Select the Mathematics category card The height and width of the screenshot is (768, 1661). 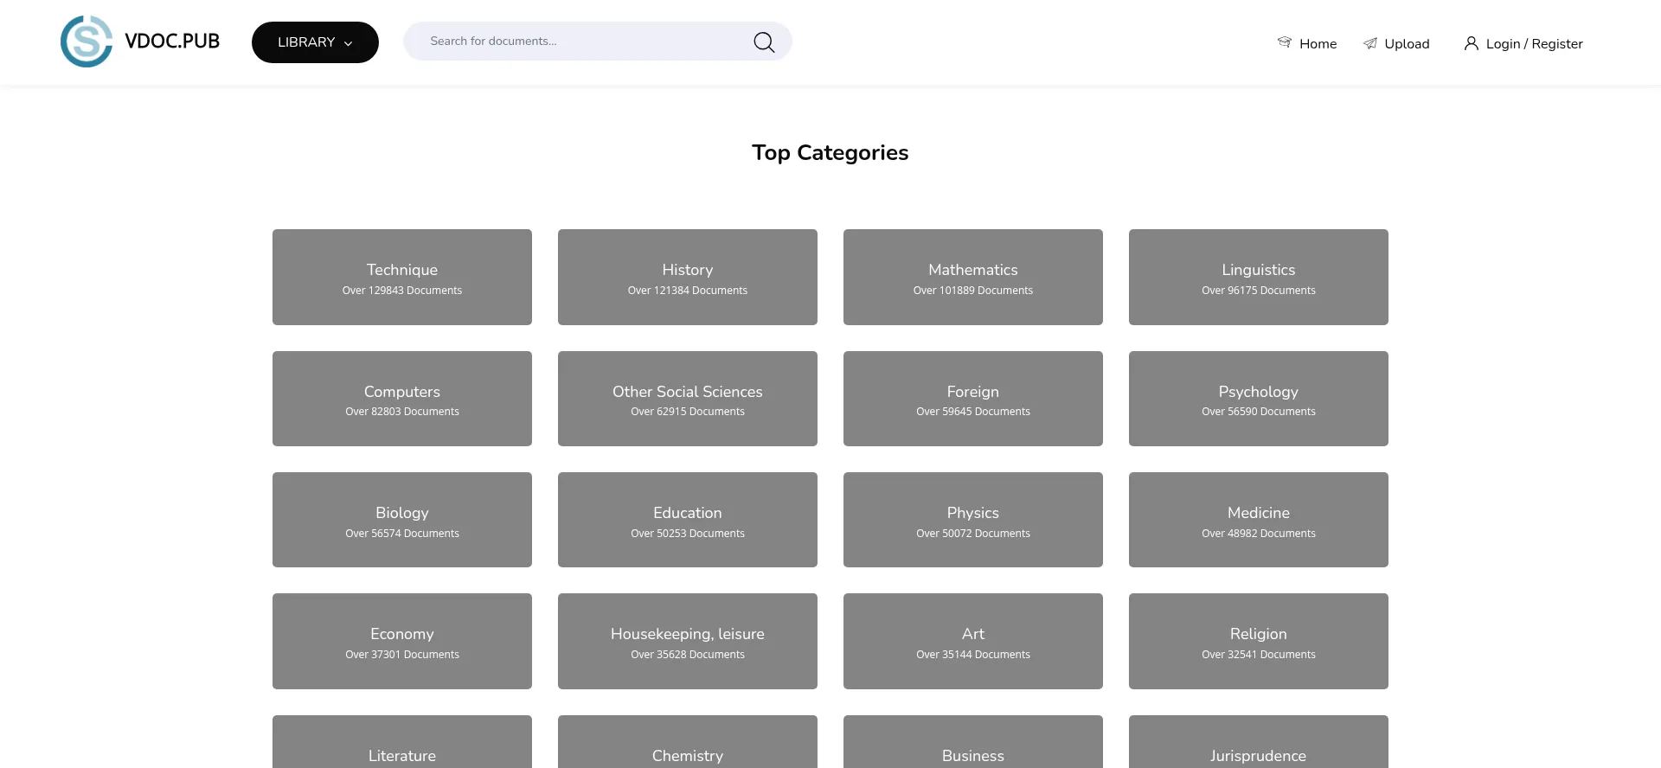click(973, 277)
